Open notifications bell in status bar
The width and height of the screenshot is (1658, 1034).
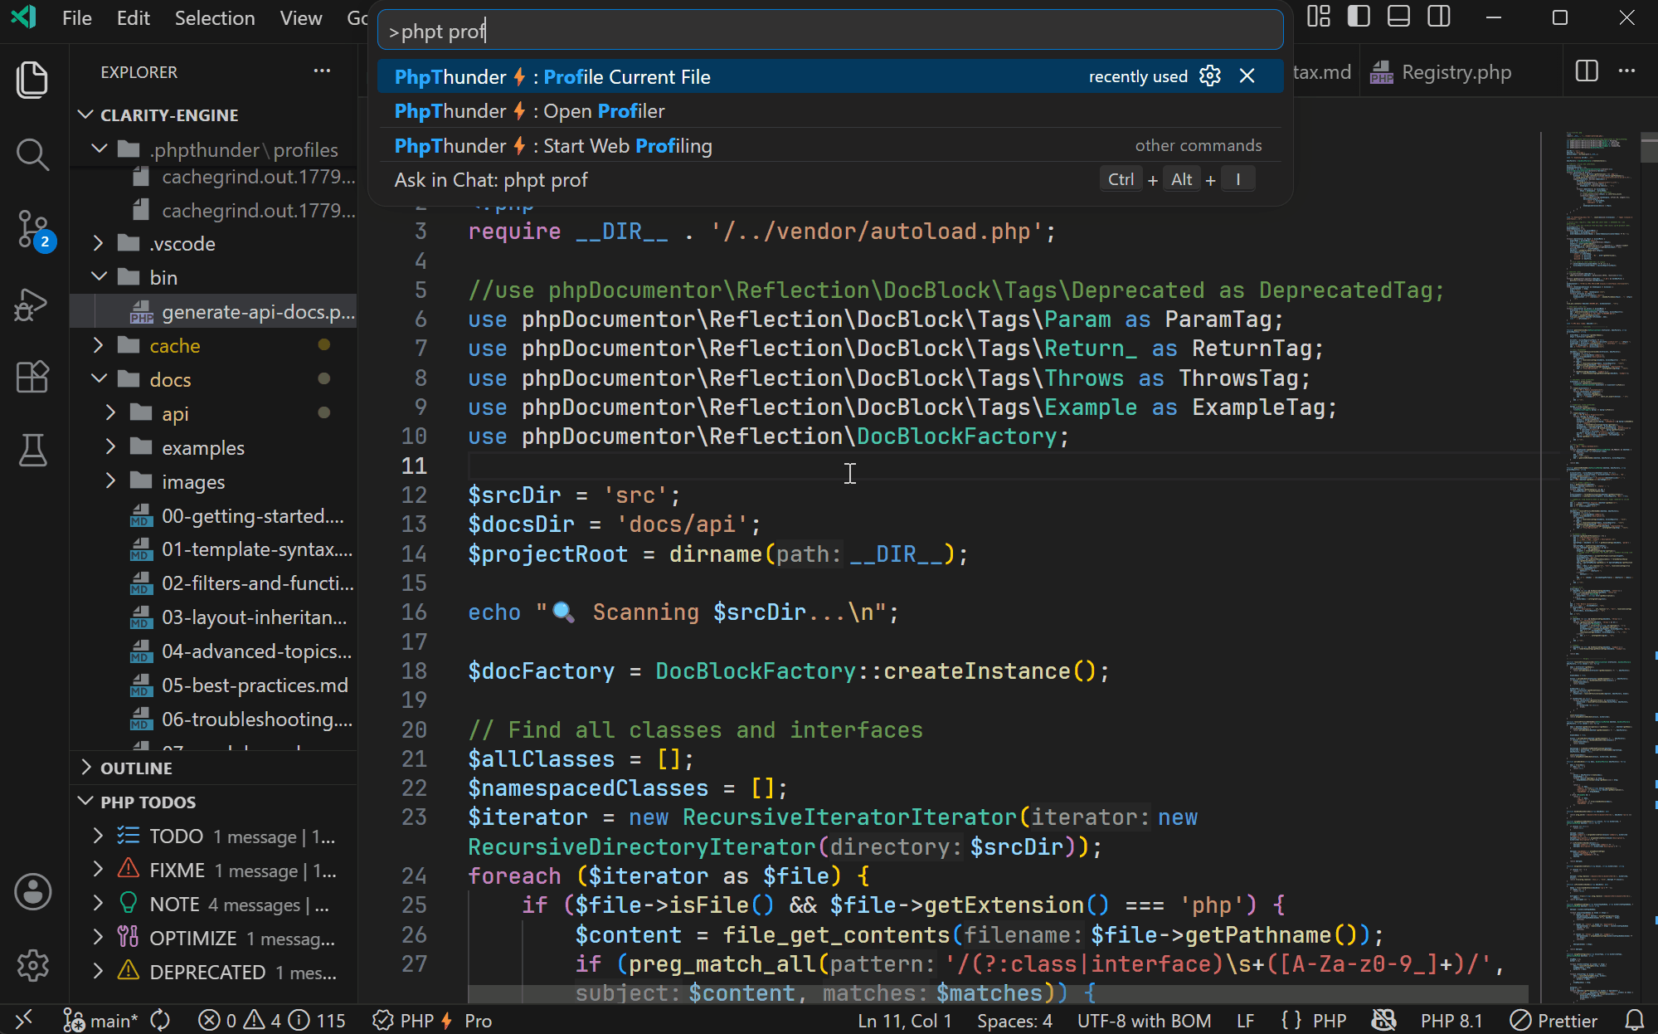click(1634, 1020)
